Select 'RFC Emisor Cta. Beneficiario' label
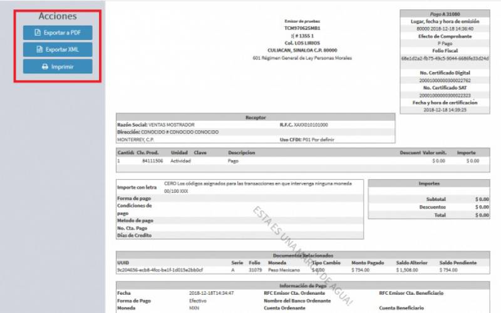The image size is (501, 313). (411, 293)
